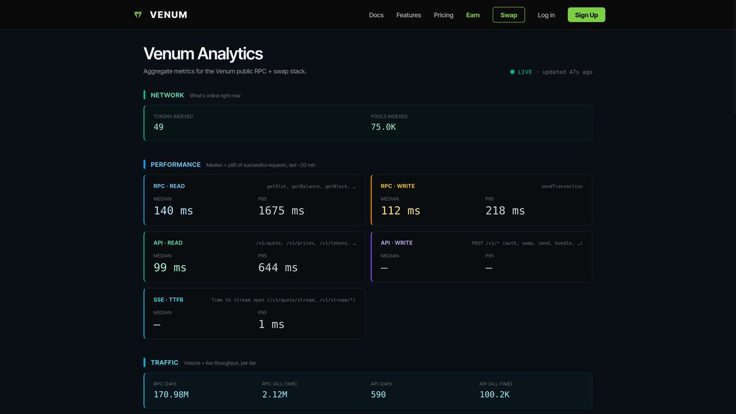This screenshot has width=736, height=414.
Task: Click the getSlot, getBalance endpoints text
Action: pos(311,186)
